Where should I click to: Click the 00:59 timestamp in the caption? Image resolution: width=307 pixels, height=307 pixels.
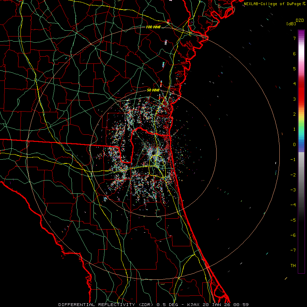click(x=241, y=305)
